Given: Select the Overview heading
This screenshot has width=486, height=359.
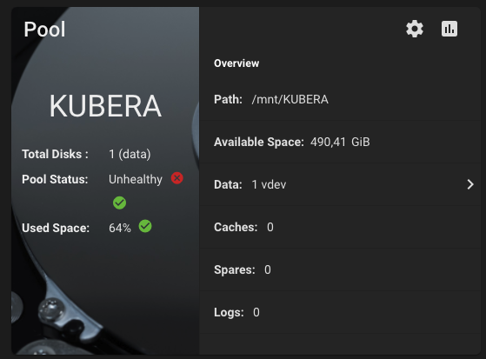Looking at the screenshot, I should pos(236,63).
